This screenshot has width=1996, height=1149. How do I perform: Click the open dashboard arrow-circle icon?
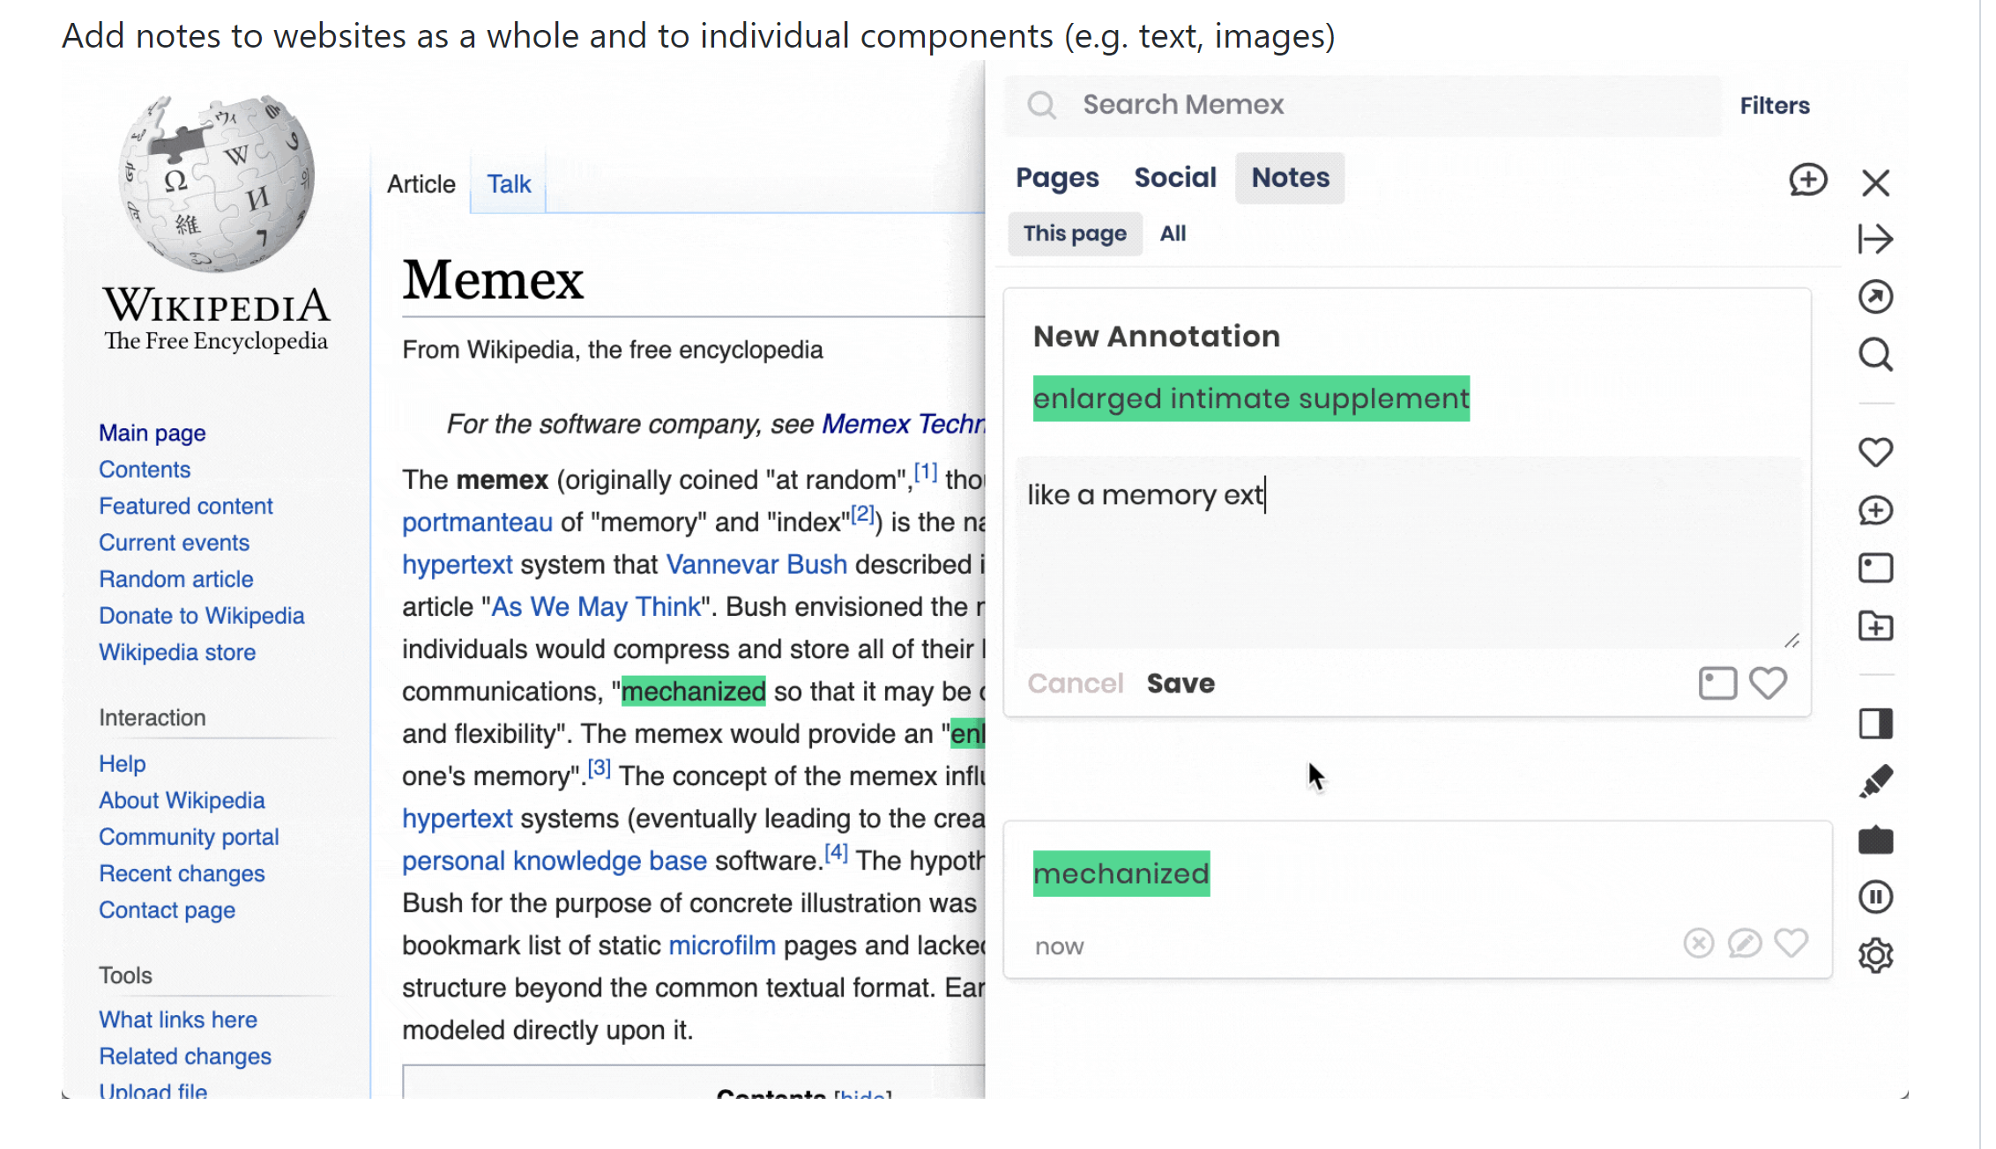1875,297
